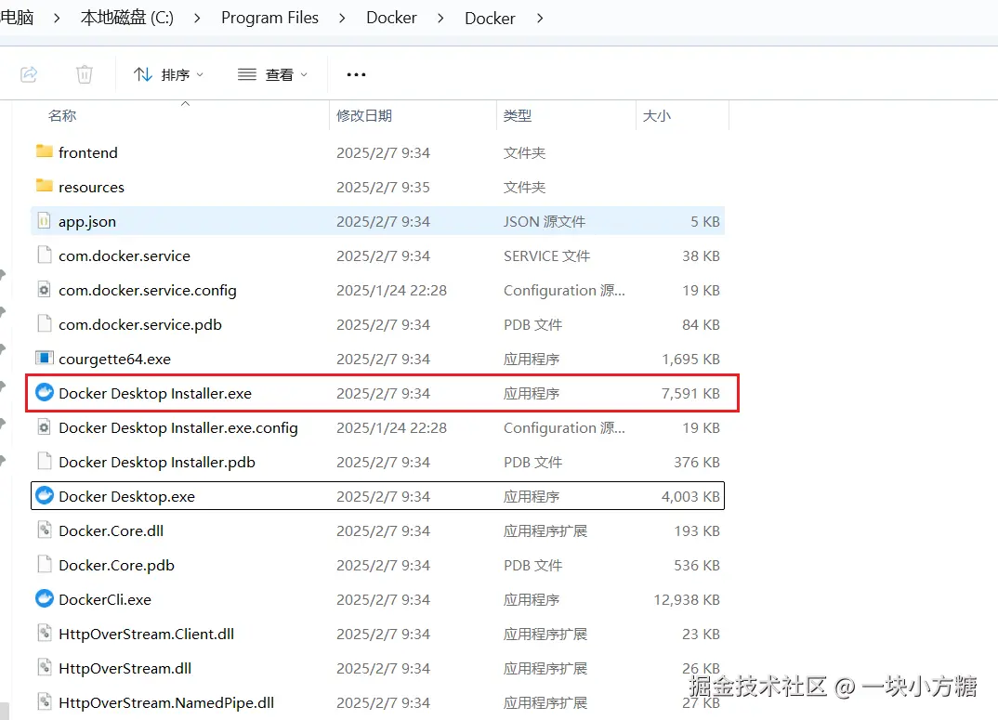Select the Docker Desktop Installer.pdb file name

(156, 462)
